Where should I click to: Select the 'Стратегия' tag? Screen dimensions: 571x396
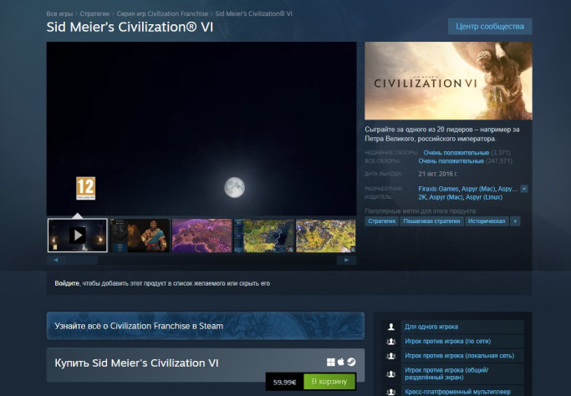(x=381, y=221)
